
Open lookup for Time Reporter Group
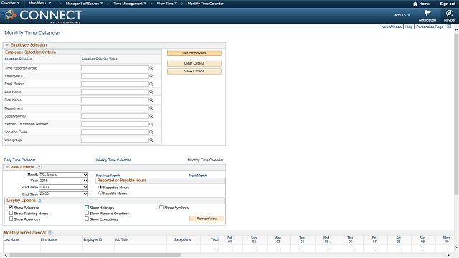[x=151, y=68]
